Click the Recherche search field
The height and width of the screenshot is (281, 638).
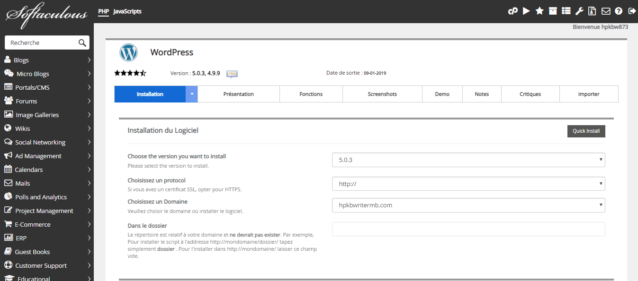(42, 43)
